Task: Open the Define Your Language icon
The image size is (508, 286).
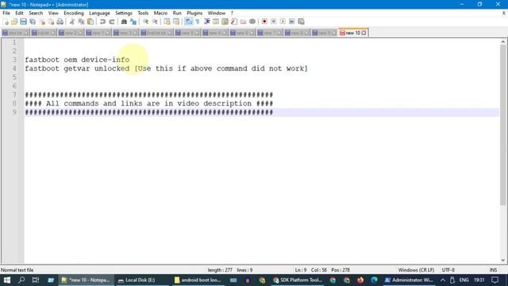Action: 216,21
